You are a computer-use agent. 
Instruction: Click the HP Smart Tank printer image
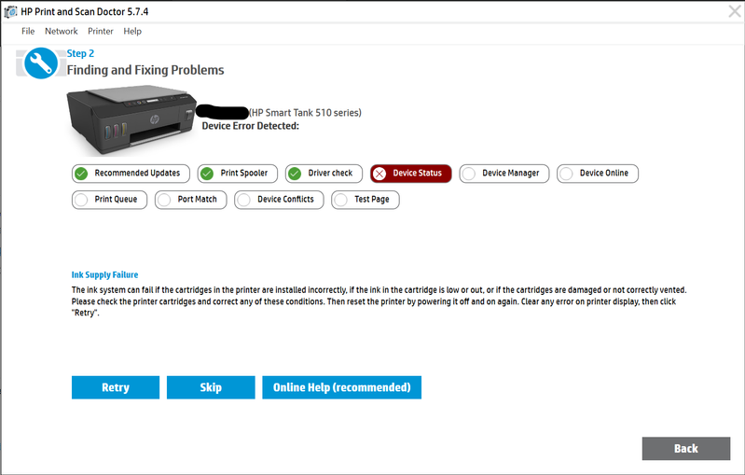(x=131, y=119)
